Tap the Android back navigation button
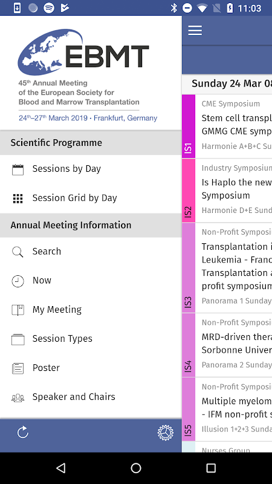Viewport: 272px width, 484px height. [x=61, y=468]
